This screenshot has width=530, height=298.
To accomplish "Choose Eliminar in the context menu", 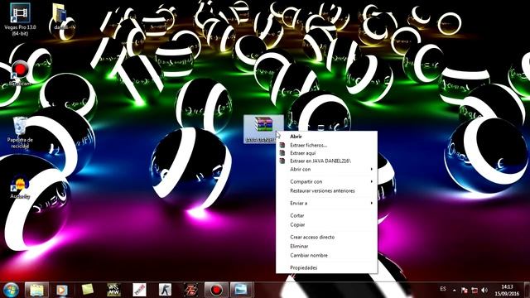I will click(326, 246).
